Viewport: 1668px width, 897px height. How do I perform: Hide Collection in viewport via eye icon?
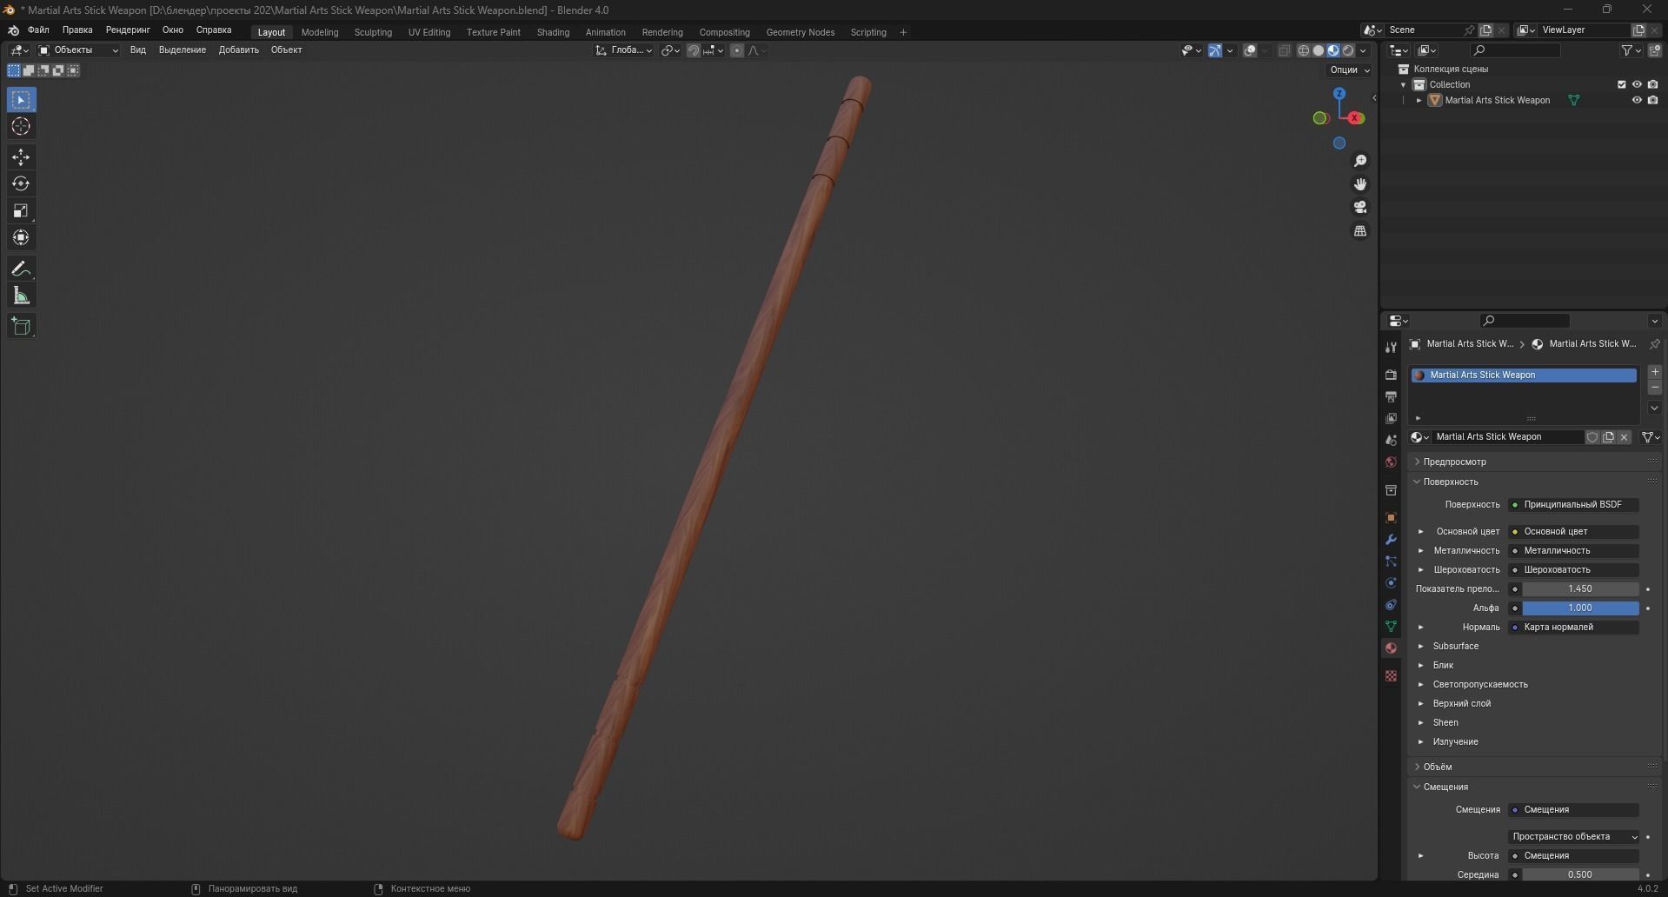click(x=1637, y=84)
